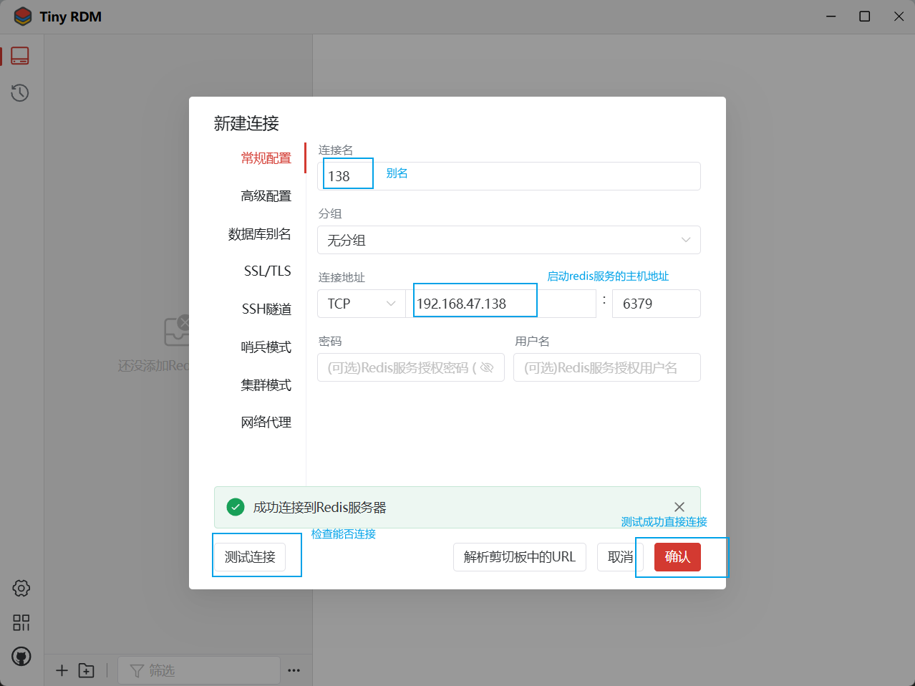Maximize the Tiny RDM window

[865, 16]
